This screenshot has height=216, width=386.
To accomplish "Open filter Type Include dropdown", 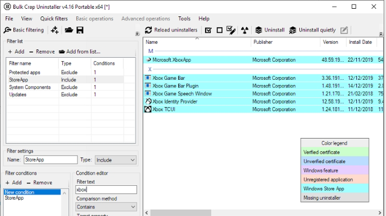I will (115, 160).
